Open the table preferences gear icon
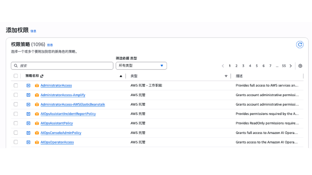Screen dimensions: 312x175 pyautogui.click(x=300, y=66)
